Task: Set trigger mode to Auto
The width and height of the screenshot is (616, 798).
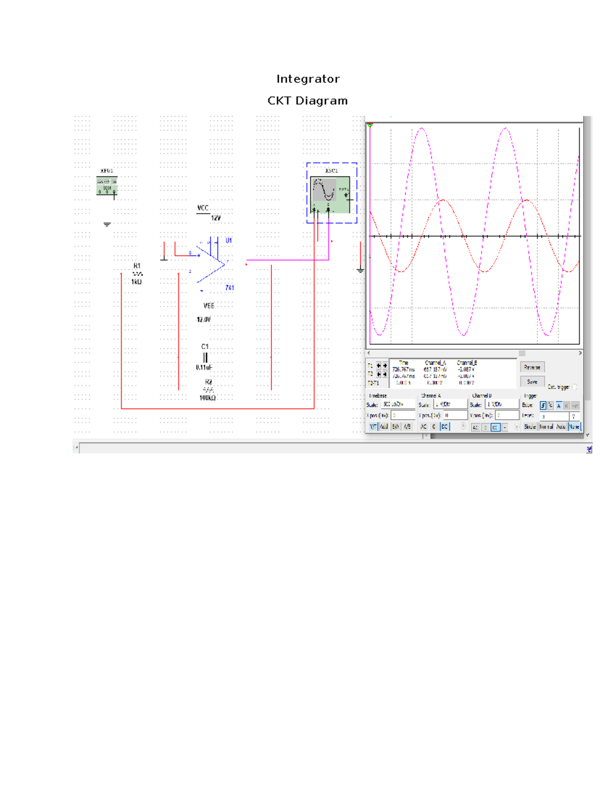Action: pos(560,426)
